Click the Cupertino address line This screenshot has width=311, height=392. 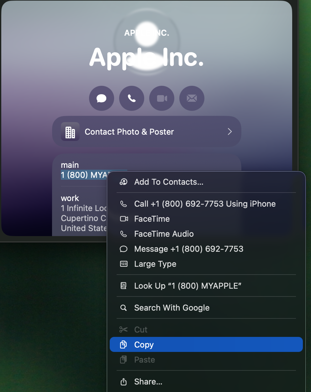pyautogui.click(x=84, y=218)
